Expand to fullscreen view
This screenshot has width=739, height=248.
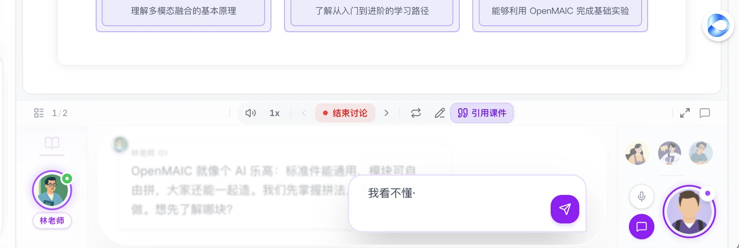coord(685,113)
